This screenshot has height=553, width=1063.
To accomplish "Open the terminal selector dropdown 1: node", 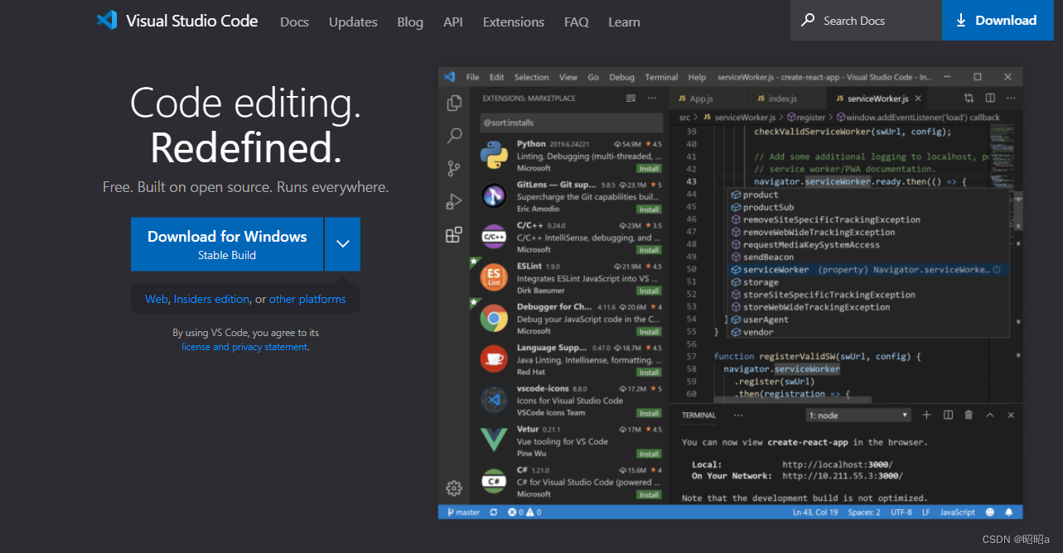I will point(858,415).
